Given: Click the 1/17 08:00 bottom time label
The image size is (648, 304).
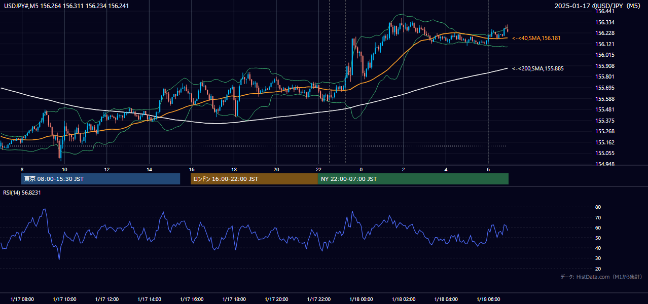Looking at the screenshot, I should [x=22, y=299].
